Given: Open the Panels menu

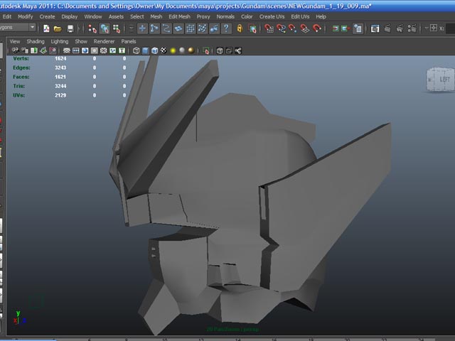Looking at the screenshot, I should point(129,41).
